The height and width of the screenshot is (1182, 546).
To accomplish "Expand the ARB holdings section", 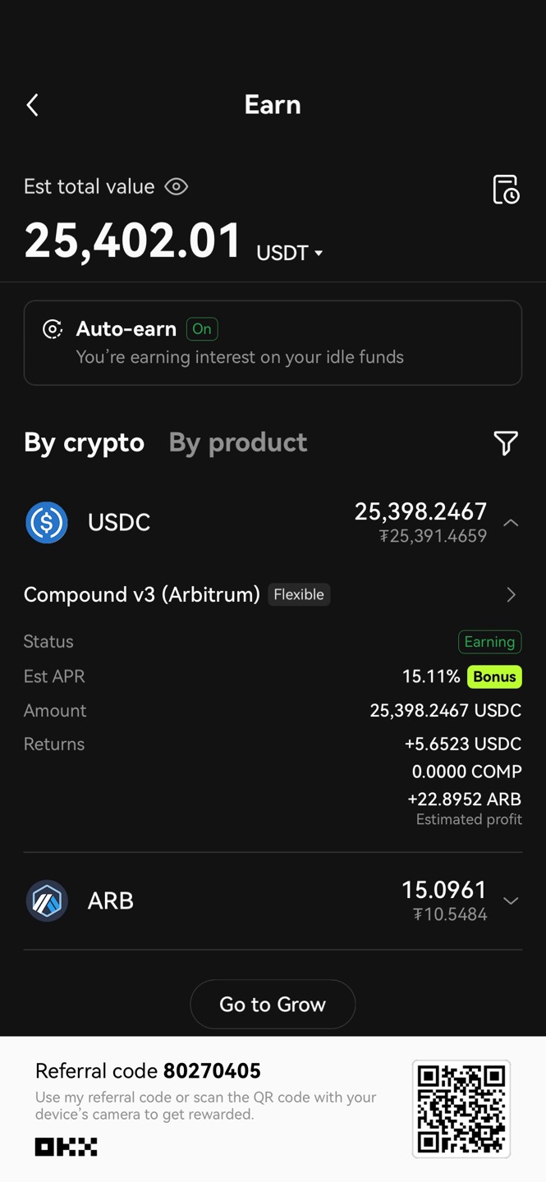I will (x=511, y=900).
